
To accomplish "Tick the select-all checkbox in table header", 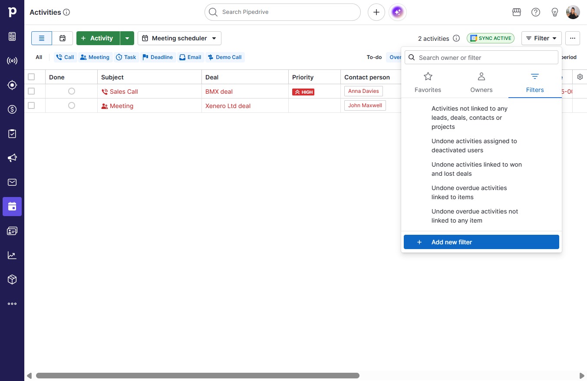I will point(31,77).
